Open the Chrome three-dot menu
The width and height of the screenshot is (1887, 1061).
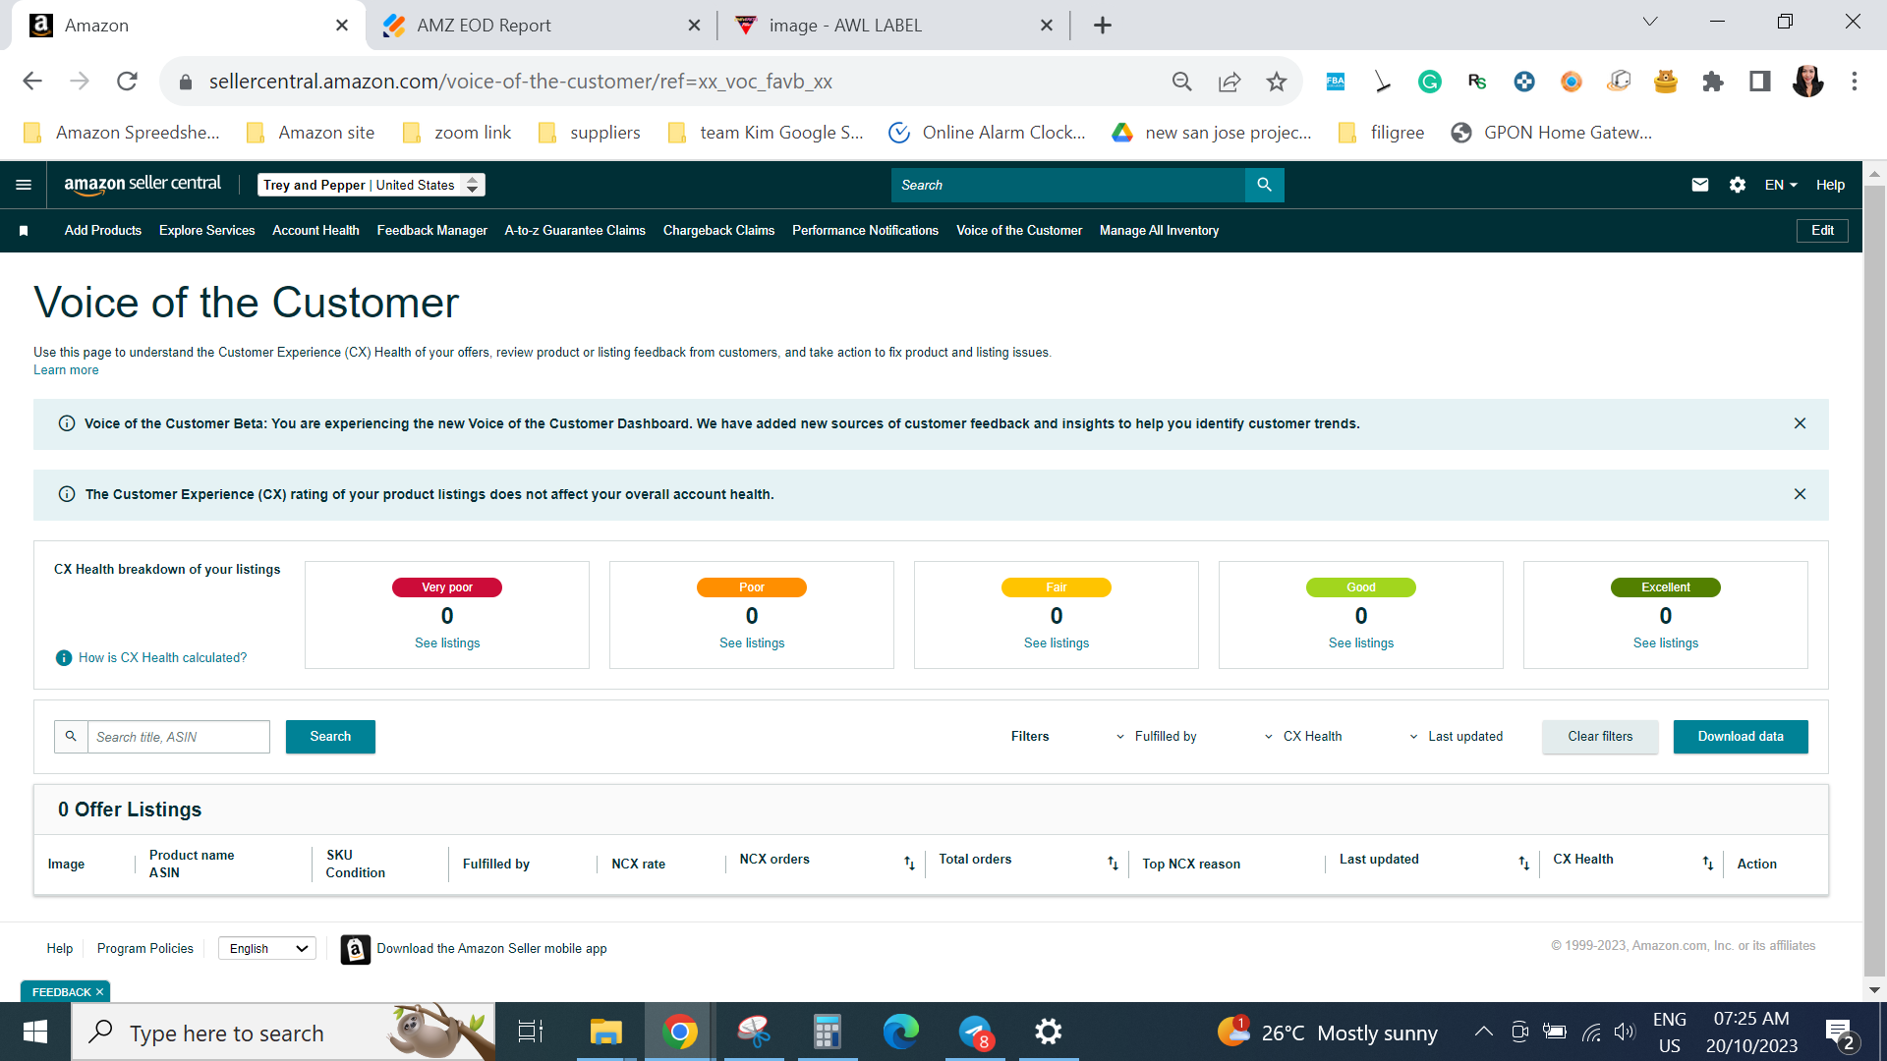[1855, 82]
